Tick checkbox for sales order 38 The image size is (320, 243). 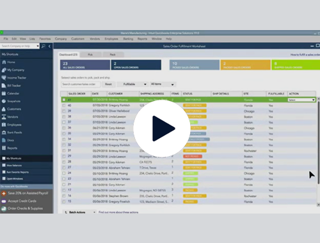(63, 116)
